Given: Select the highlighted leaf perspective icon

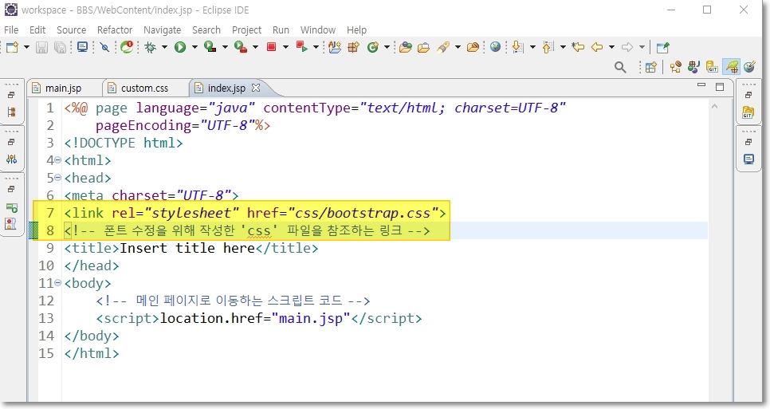Looking at the screenshot, I should 732,67.
